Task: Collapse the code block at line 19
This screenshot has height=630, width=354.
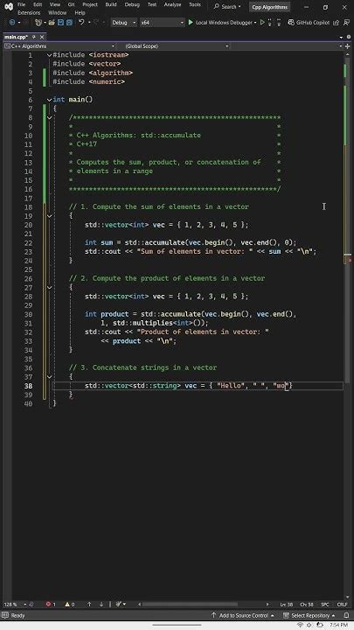Action: (49, 216)
